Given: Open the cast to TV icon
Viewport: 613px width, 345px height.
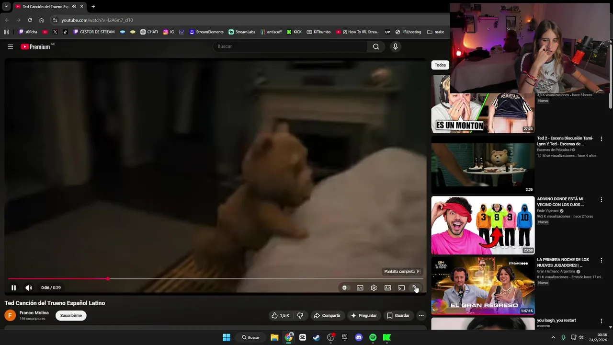Looking at the screenshot, I should coord(401,287).
